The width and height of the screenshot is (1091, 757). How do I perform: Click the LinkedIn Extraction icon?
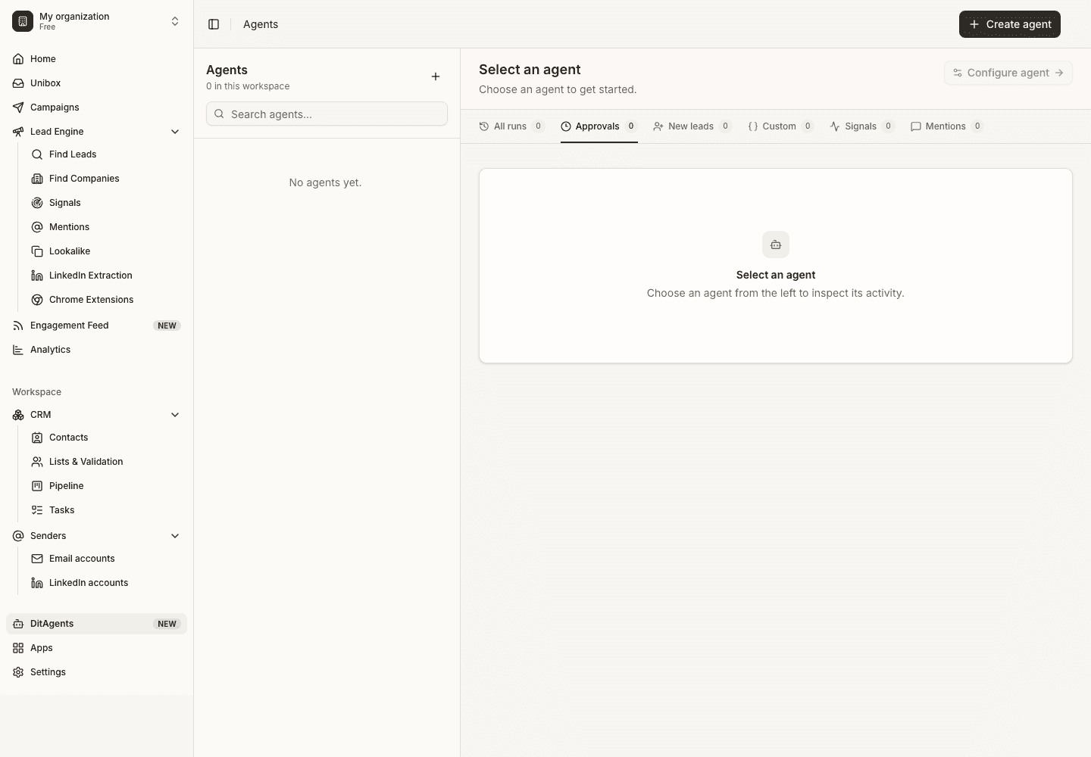coord(37,276)
